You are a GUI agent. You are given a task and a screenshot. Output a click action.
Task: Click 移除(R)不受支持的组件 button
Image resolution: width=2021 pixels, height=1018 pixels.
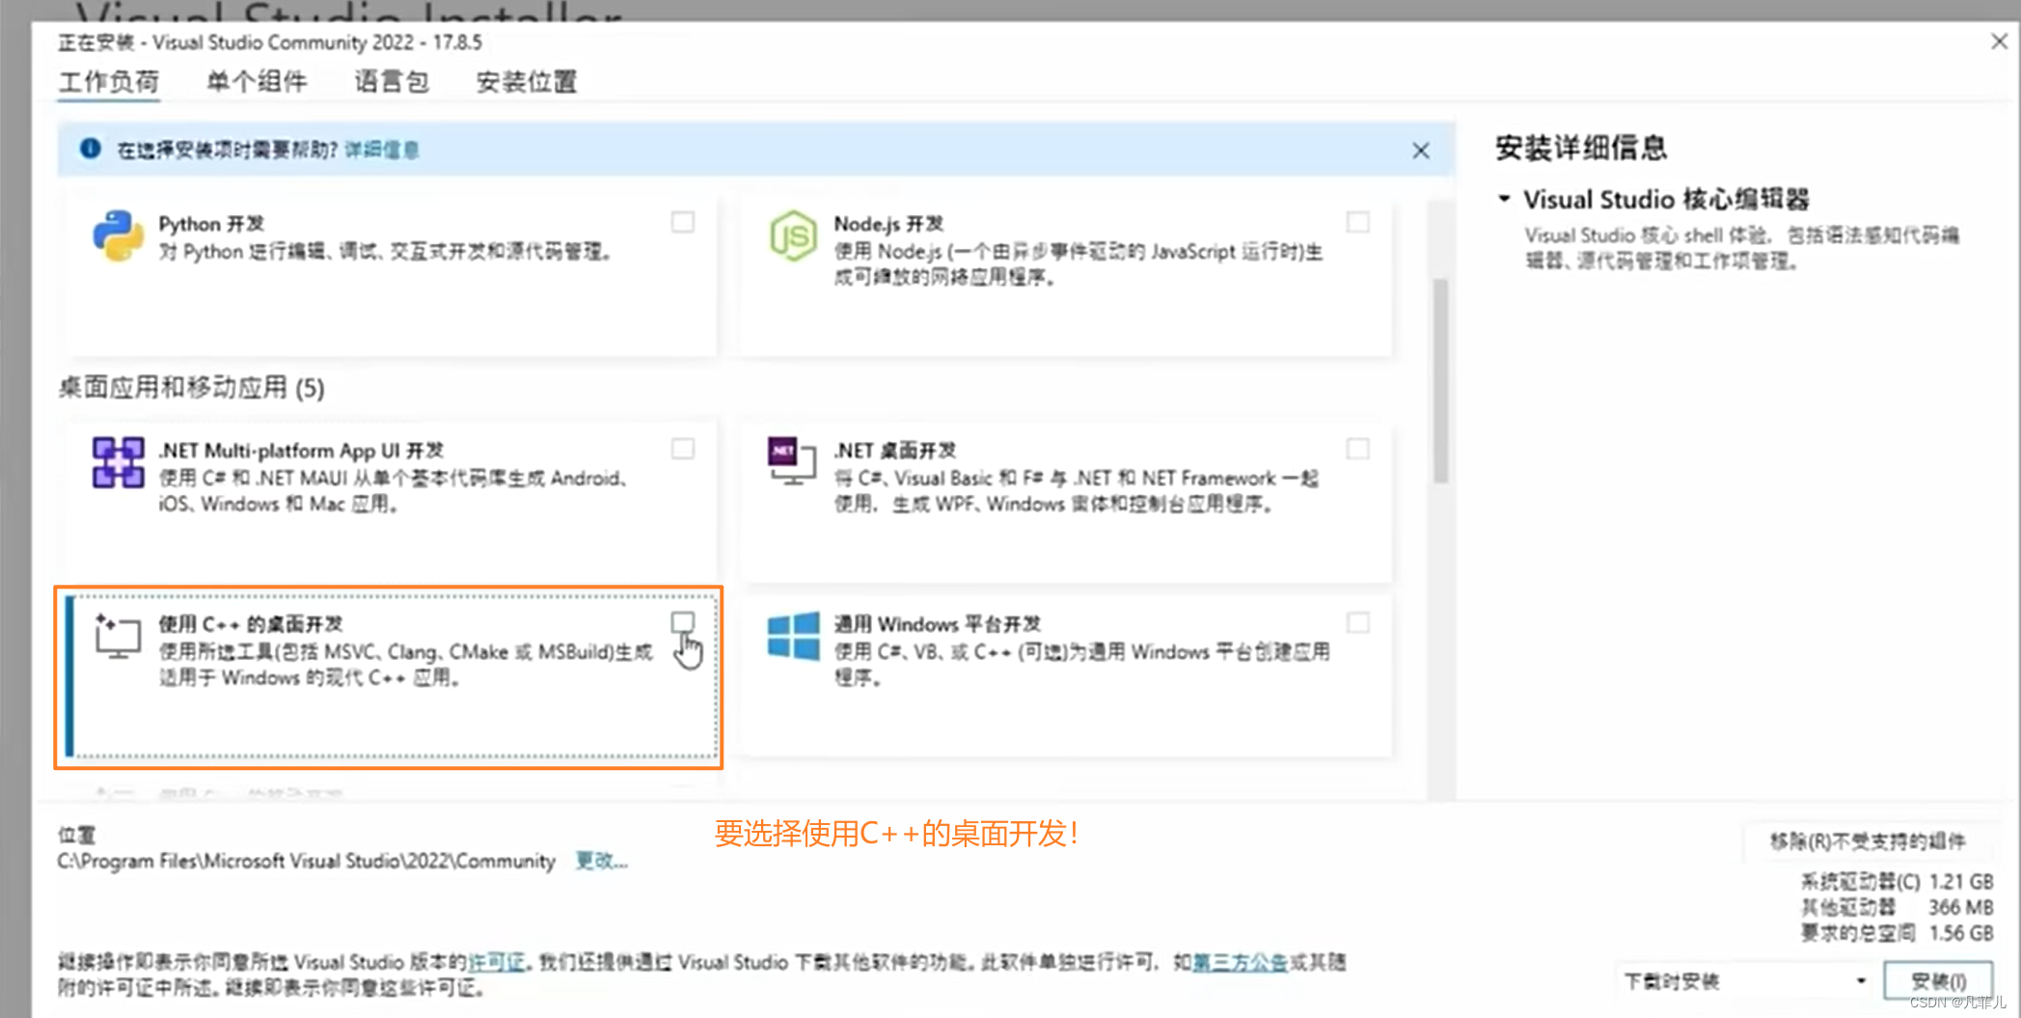(1867, 841)
